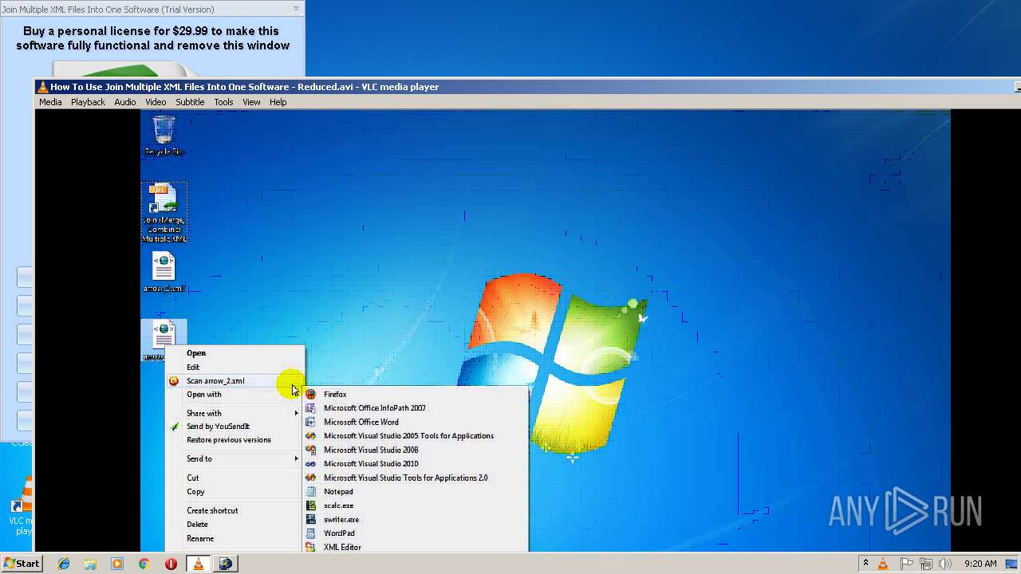1021x574 pixels.
Task: Click the 9:20 AM system clock
Action: (x=980, y=564)
